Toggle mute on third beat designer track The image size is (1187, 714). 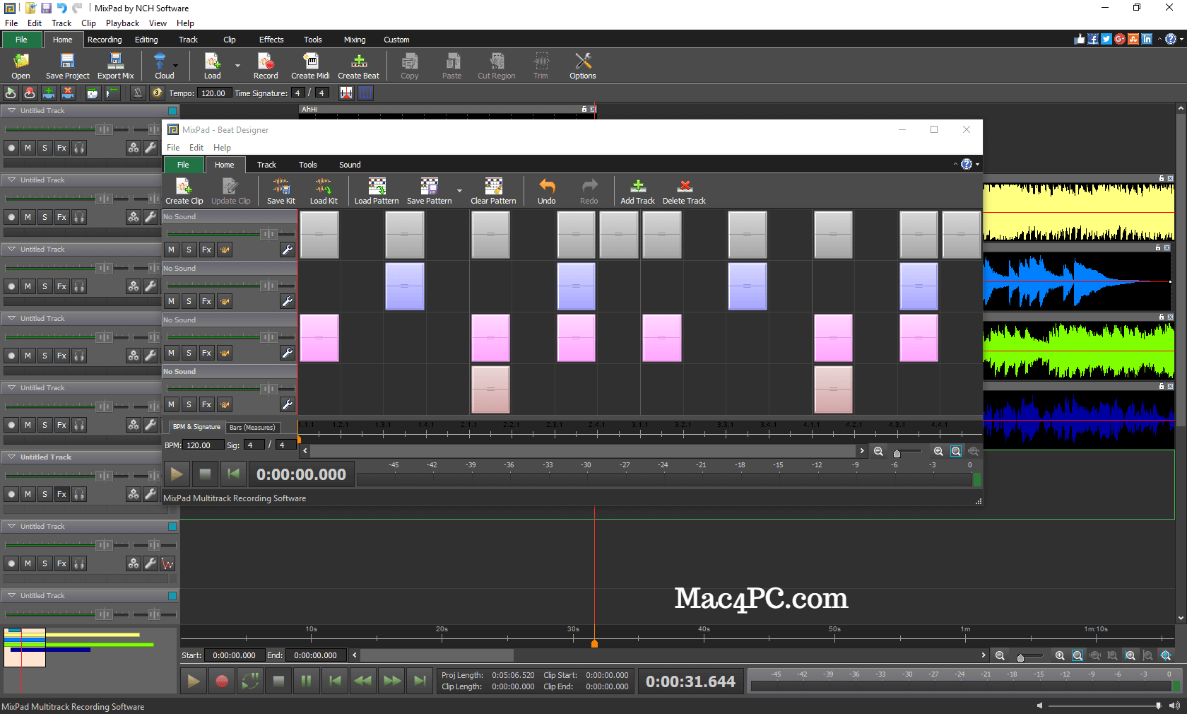[x=171, y=353]
